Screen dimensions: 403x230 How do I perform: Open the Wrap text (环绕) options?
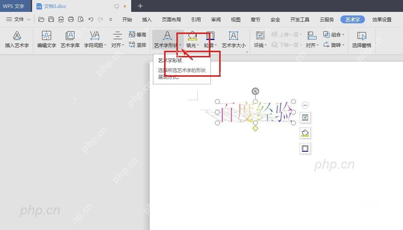pos(260,39)
